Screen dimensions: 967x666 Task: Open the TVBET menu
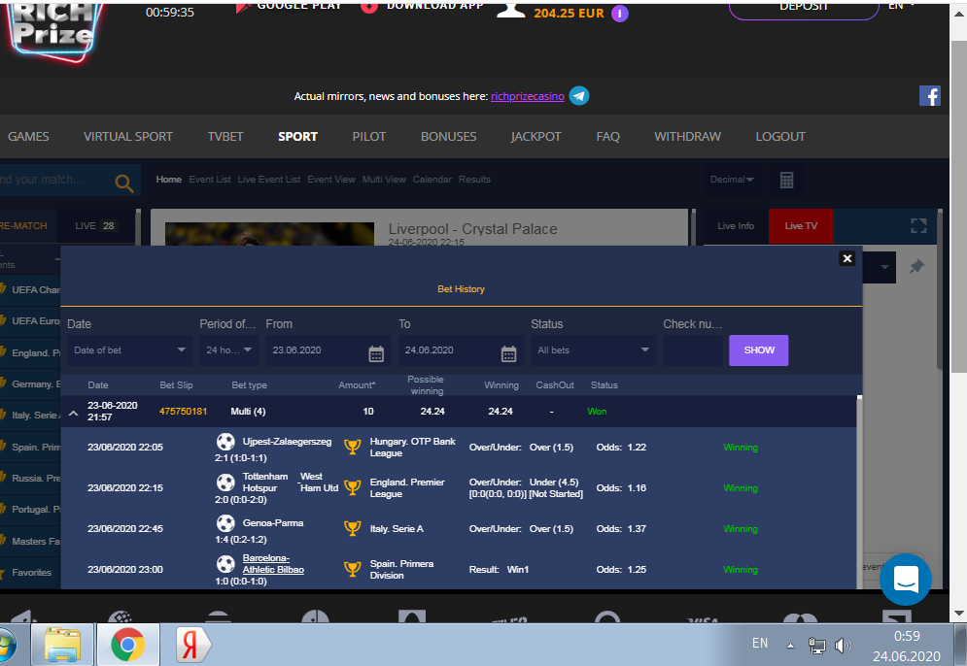click(x=225, y=136)
